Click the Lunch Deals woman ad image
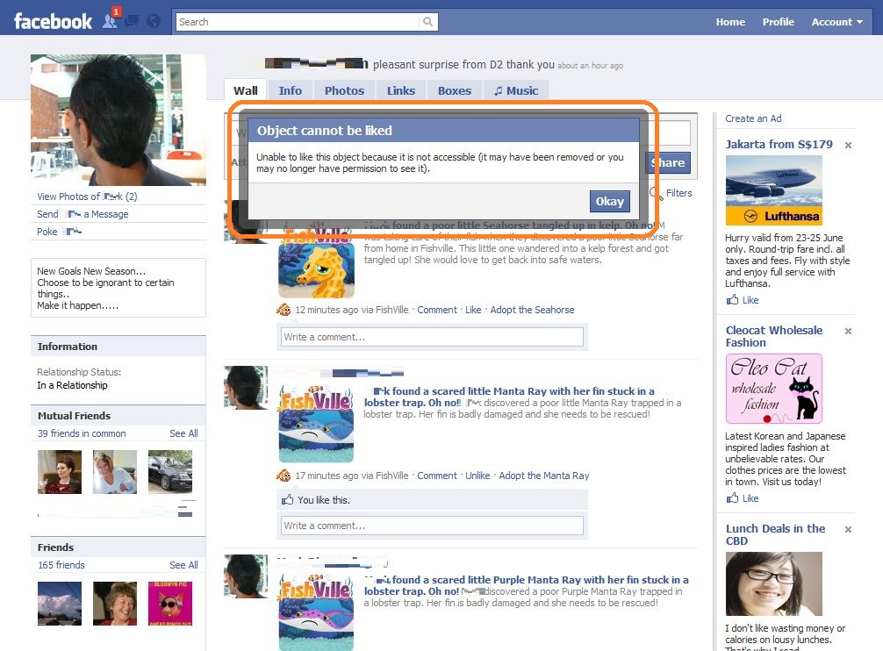 774,583
